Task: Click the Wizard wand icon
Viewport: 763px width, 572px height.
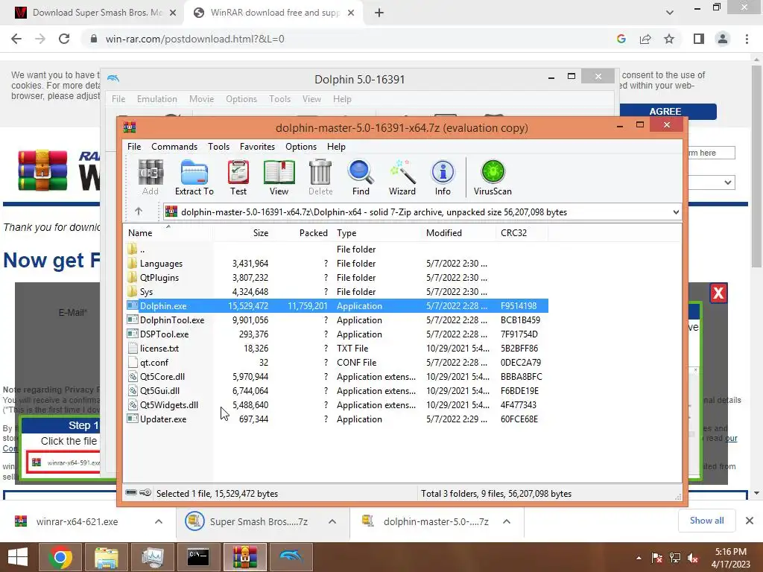Action: coord(402,177)
